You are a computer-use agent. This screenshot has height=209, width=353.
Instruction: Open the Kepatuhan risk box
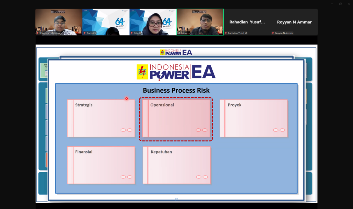tap(176, 165)
